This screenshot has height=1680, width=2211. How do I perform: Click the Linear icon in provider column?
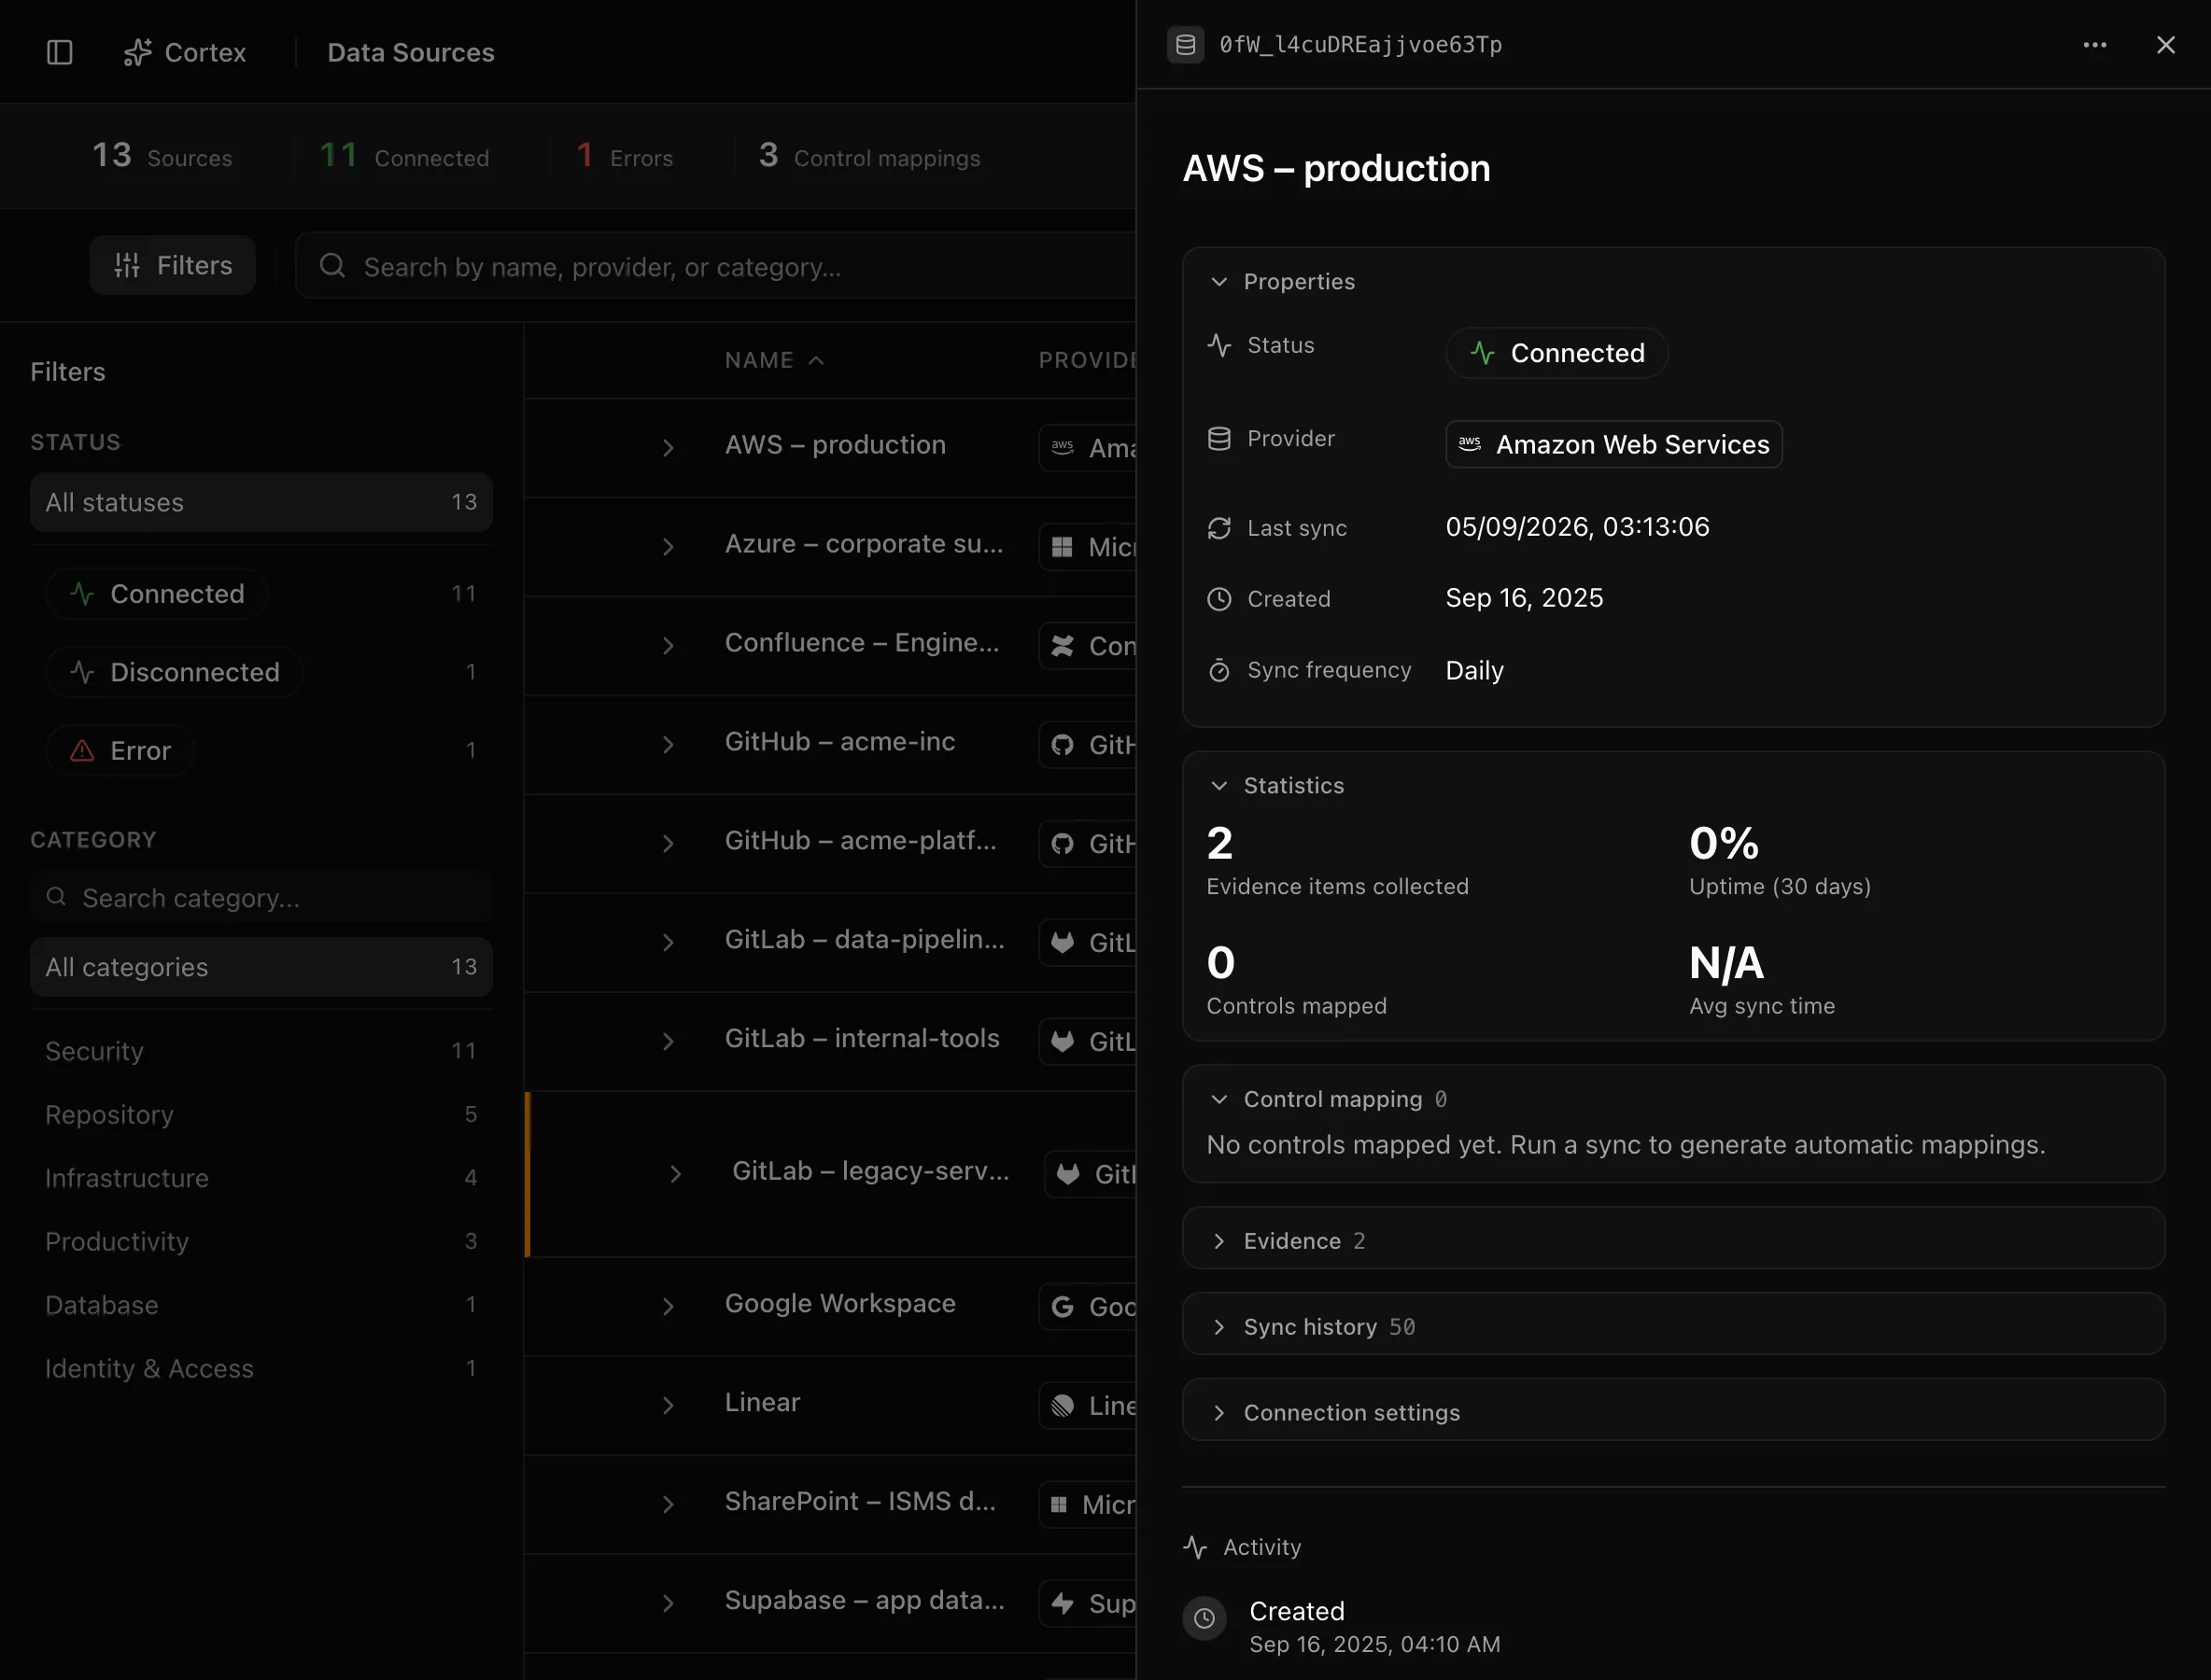pos(1063,1406)
